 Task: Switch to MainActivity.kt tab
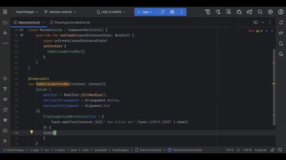(29, 23)
